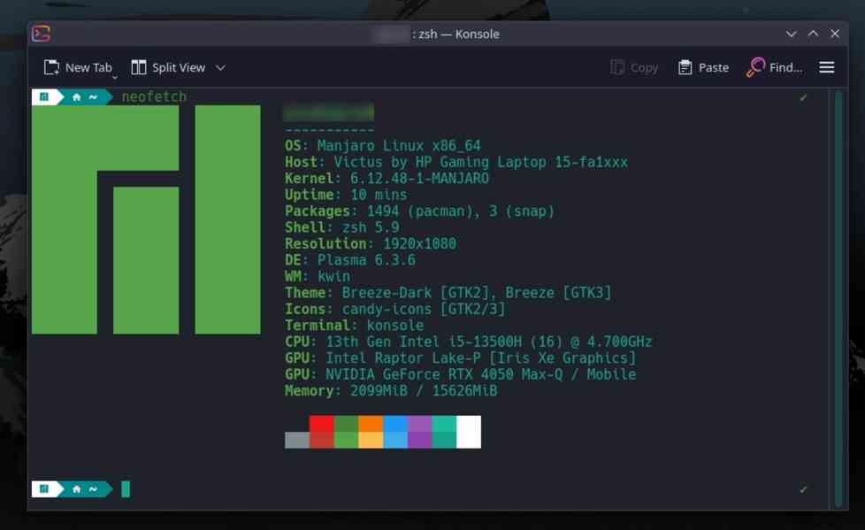Click the green checkmark beside the neofetch command
The image size is (865, 530).
(x=803, y=97)
